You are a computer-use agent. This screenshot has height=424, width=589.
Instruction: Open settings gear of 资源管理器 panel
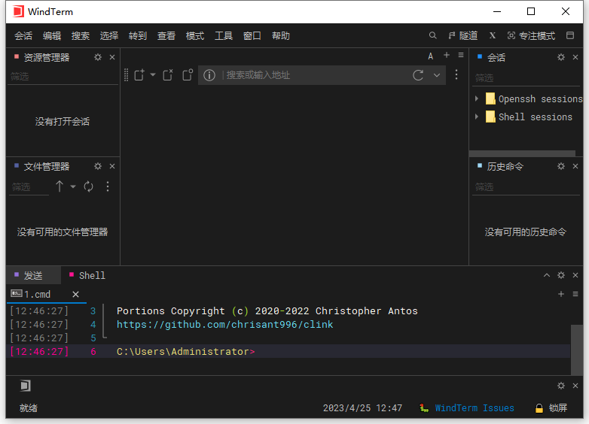point(98,57)
